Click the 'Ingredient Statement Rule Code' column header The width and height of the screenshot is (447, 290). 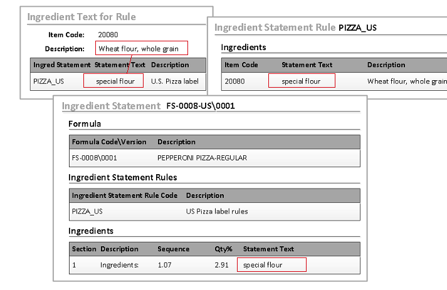pyautogui.click(x=124, y=195)
